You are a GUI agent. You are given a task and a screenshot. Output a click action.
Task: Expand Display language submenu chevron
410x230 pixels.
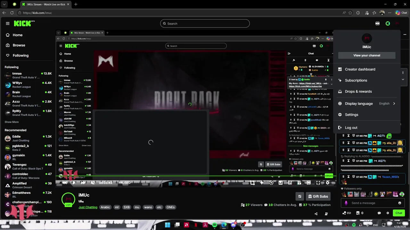point(394,103)
